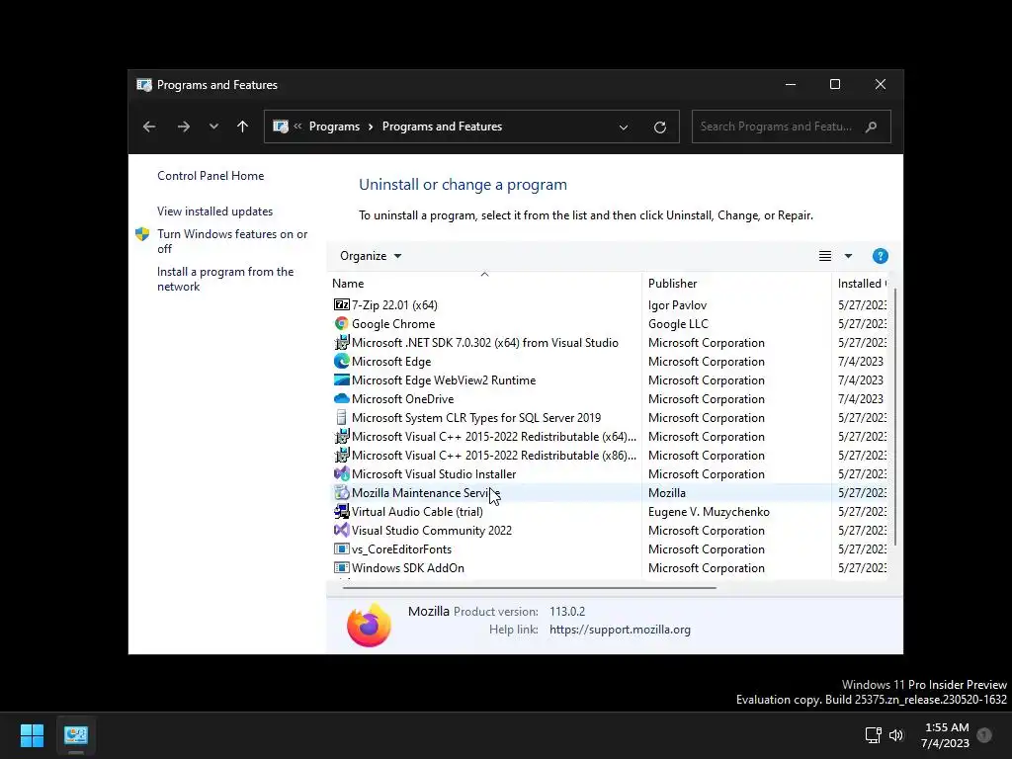Click product version 113.0.2 value

(567, 611)
